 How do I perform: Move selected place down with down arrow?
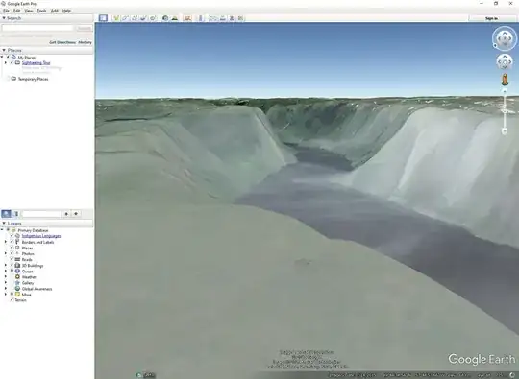pos(76,214)
